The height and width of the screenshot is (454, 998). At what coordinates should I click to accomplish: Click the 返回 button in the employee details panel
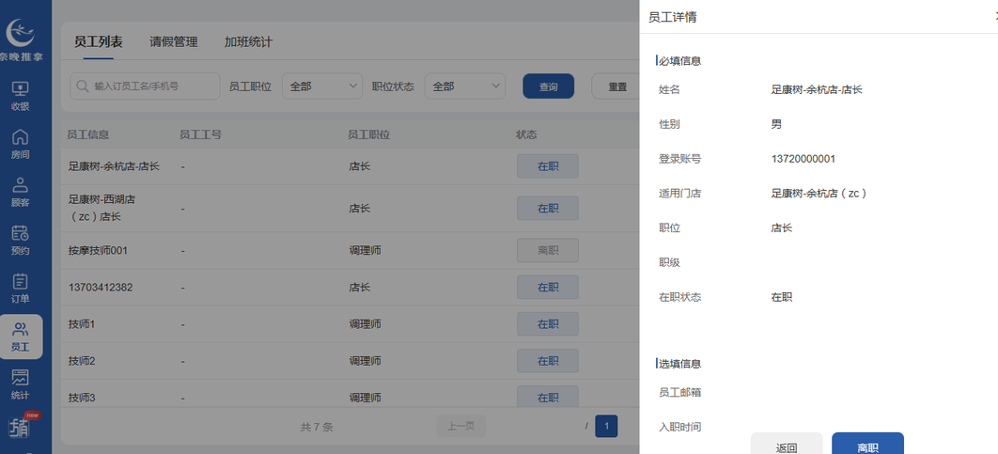click(787, 446)
